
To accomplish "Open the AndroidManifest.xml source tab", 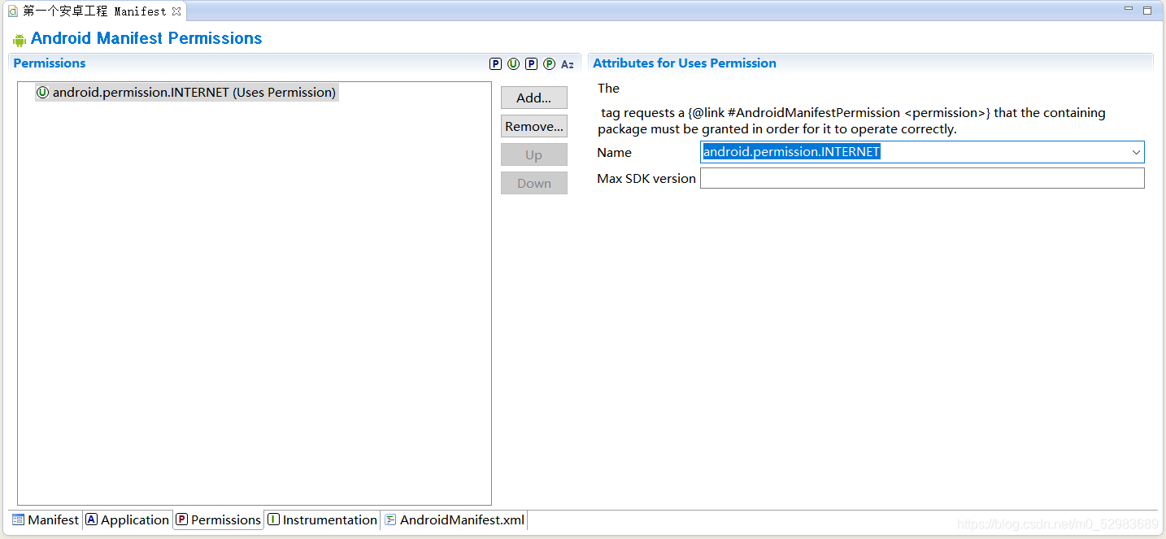I will (455, 519).
